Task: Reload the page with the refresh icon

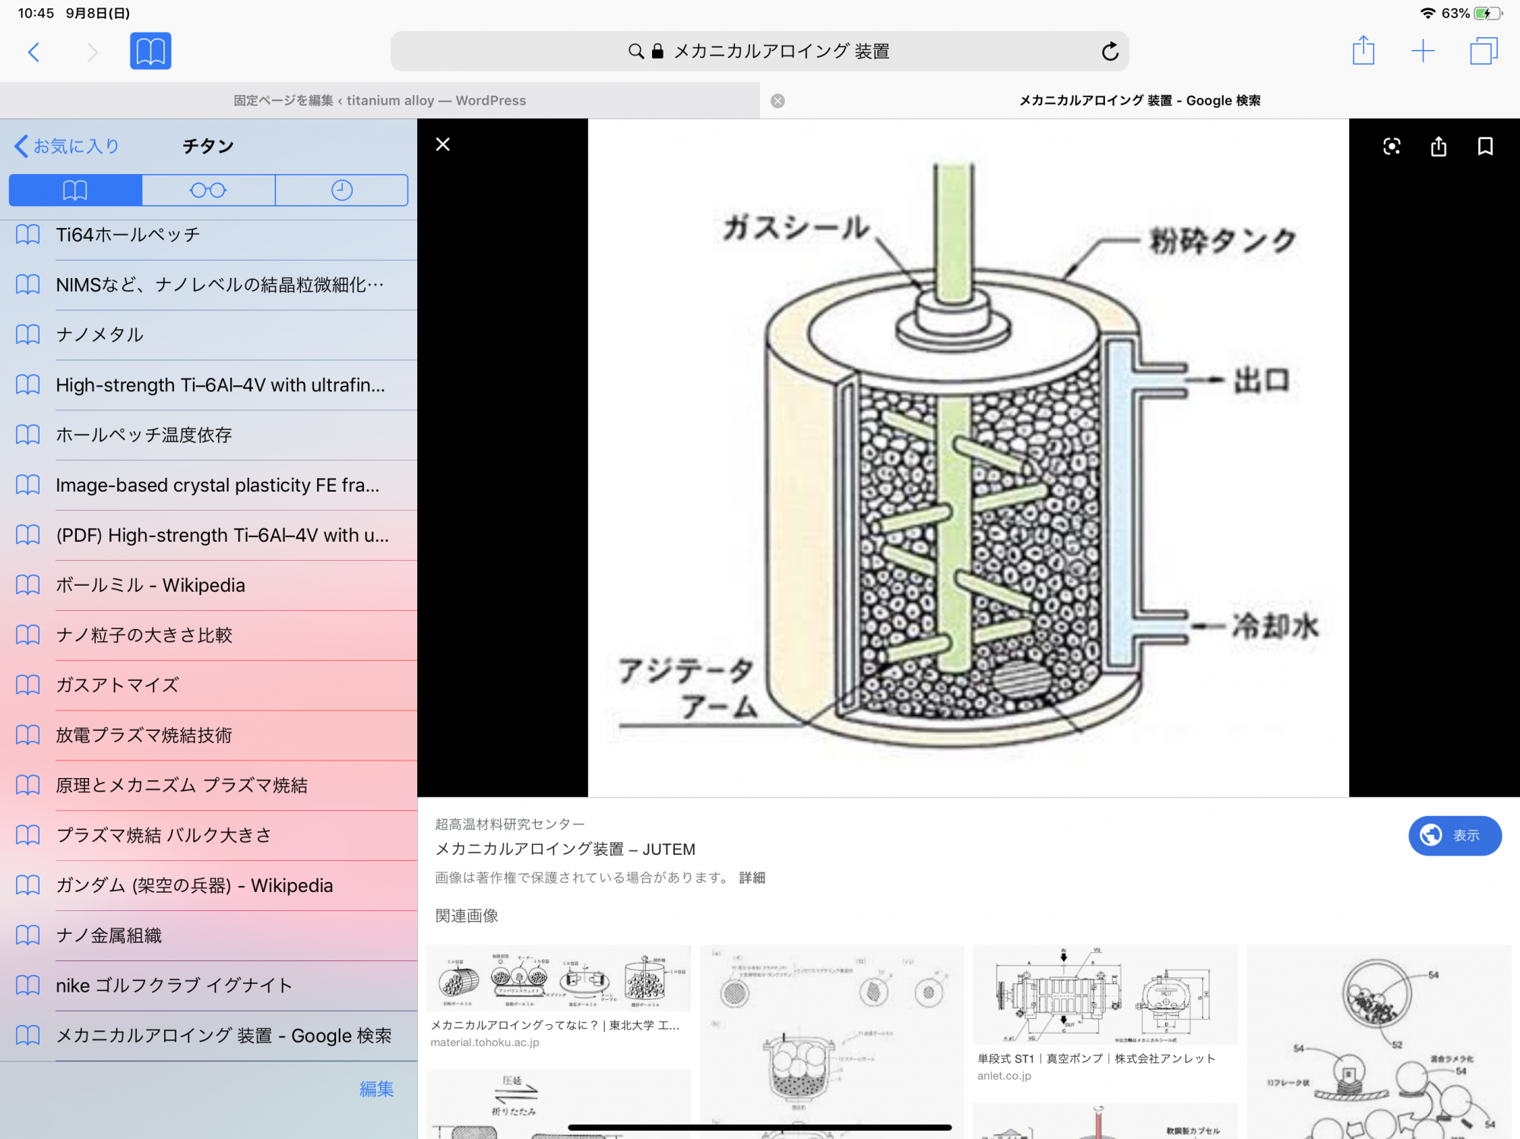Action: coord(1110,51)
